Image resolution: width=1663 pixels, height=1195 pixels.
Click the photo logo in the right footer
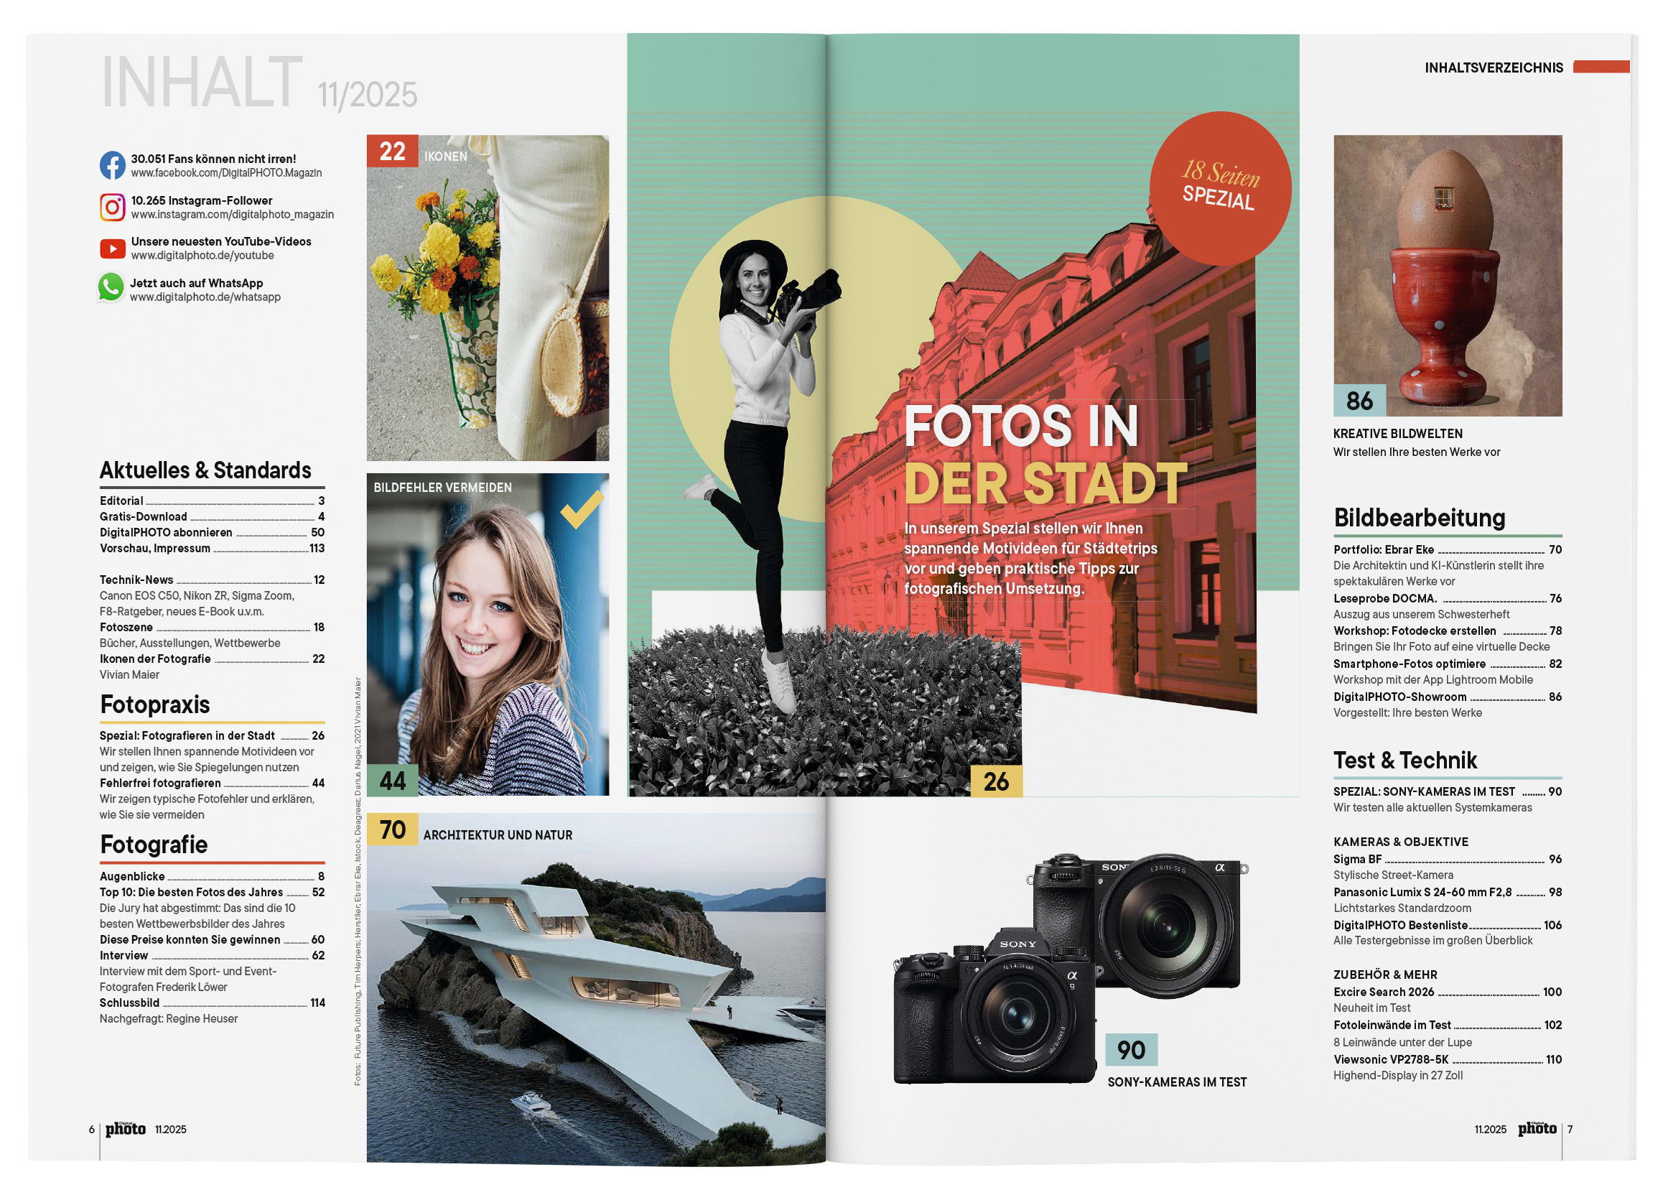[x=1536, y=1129]
